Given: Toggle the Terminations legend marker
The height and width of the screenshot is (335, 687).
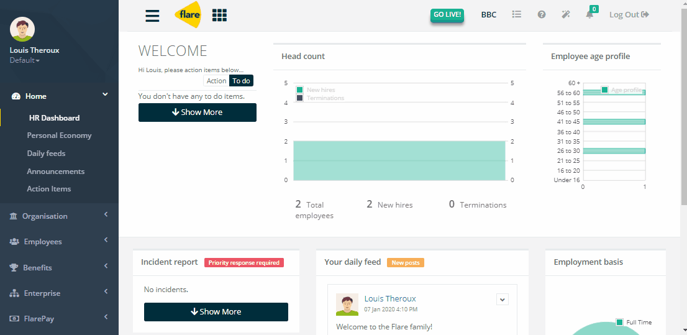Looking at the screenshot, I should [299, 98].
